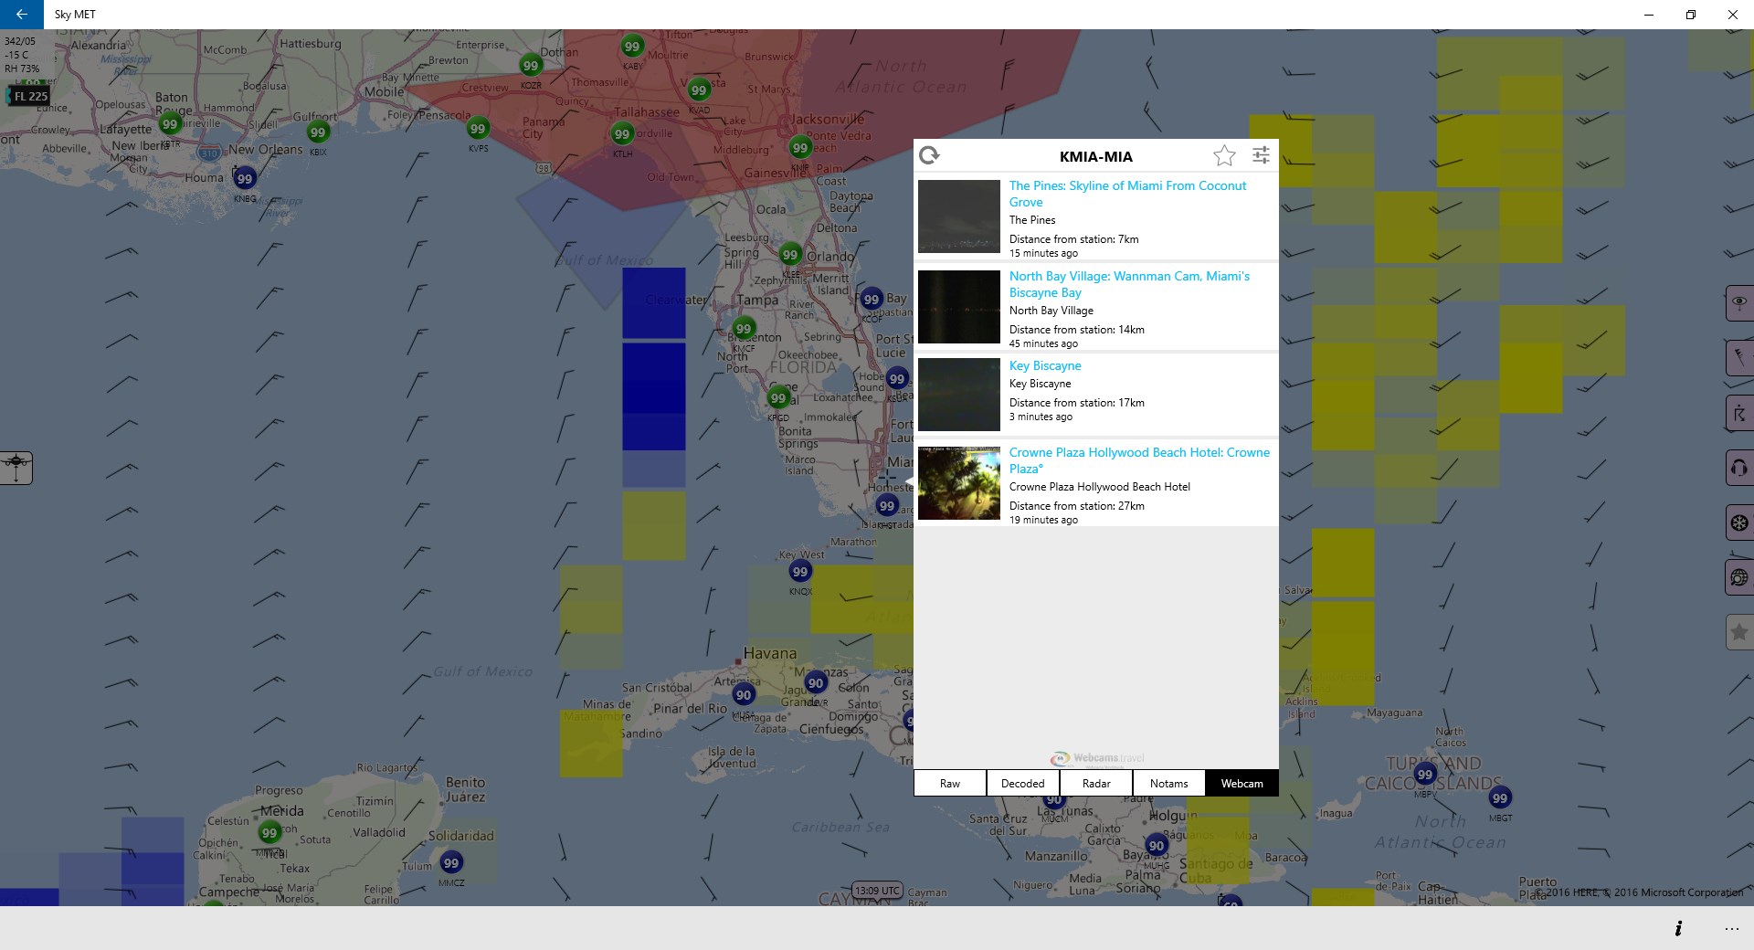Select the KLEE station marker near Orlando
This screenshot has height=950, width=1754.
[790, 255]
